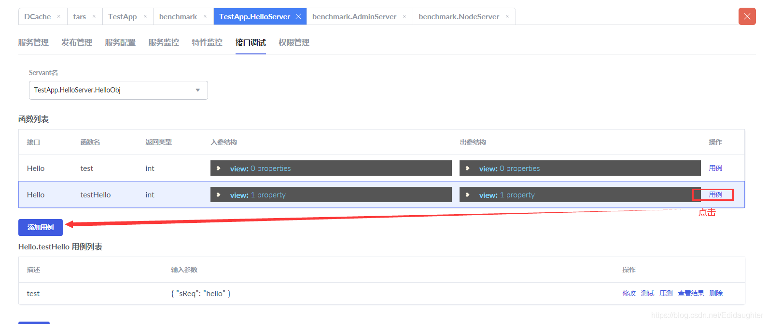Click 用例 link for the testHello function
The width and height of the screenshot is (768, 324).
715,194
